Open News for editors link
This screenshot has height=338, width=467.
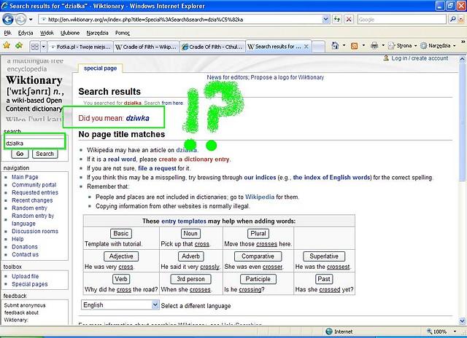point(227,77)
